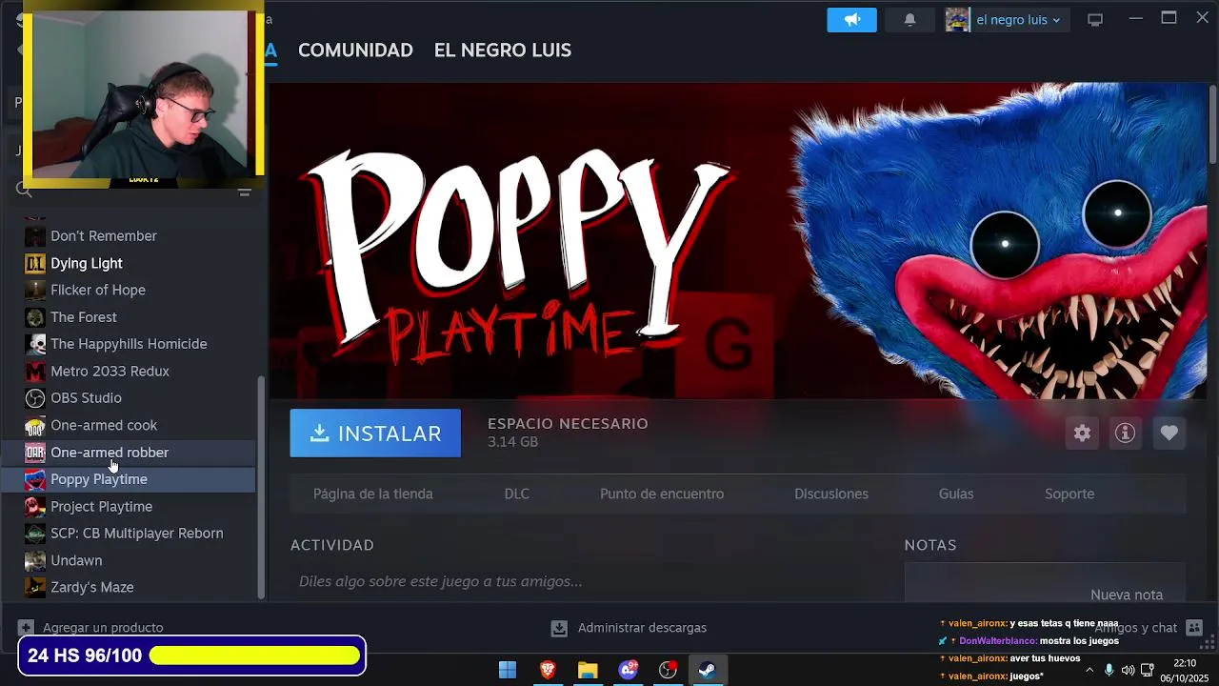Click the megaphone announcements icon

851,20
